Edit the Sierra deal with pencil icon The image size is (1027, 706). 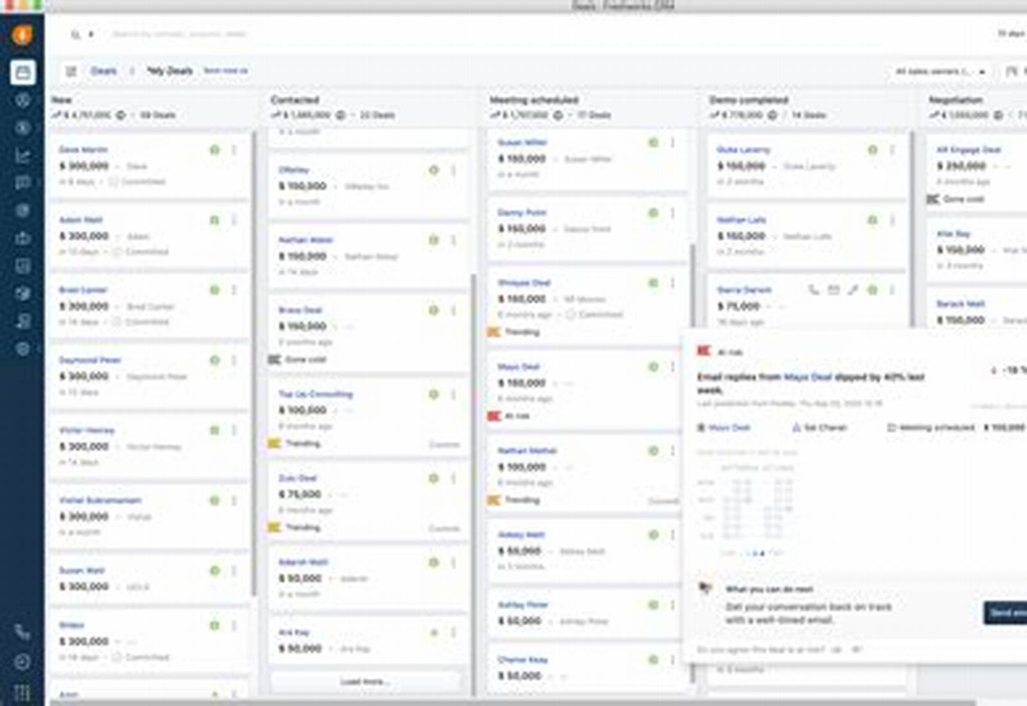click(x=853, y=290)
